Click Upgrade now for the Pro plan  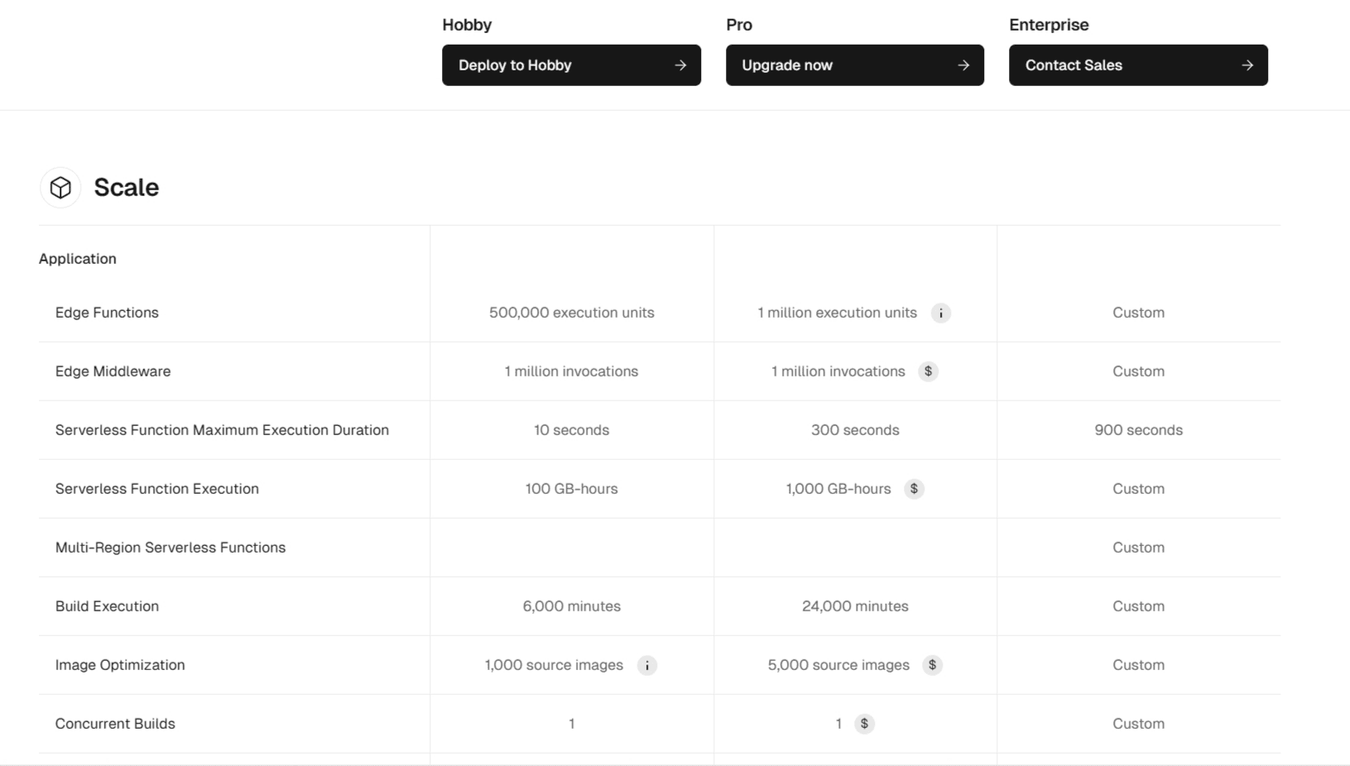pyautogui.click(x=853, y=65)
